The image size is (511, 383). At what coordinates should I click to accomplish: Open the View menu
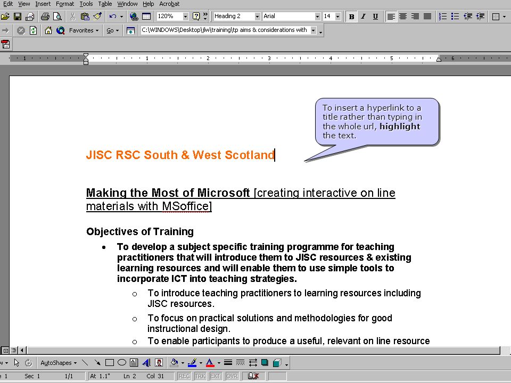pyautogui.click(x=24, y=4)
